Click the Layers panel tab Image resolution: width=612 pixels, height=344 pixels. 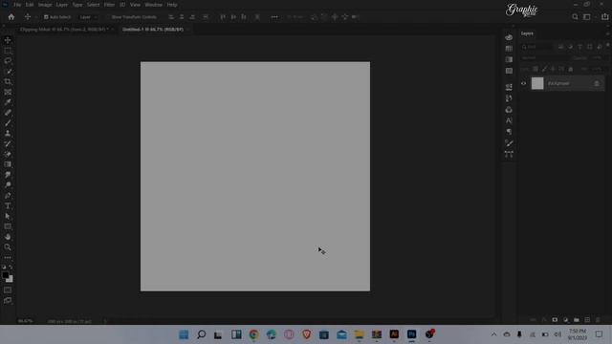coord(527,33)
